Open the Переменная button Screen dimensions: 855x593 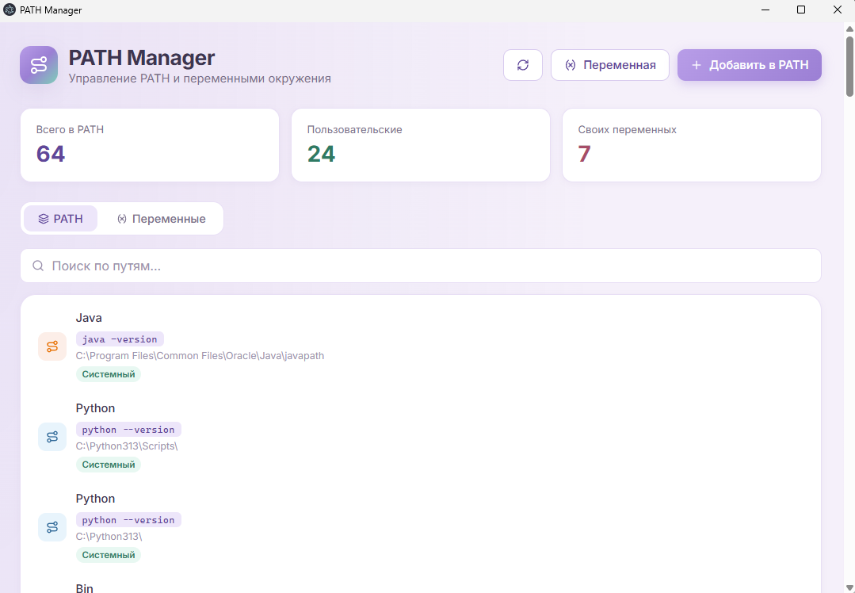coord(609,65)
